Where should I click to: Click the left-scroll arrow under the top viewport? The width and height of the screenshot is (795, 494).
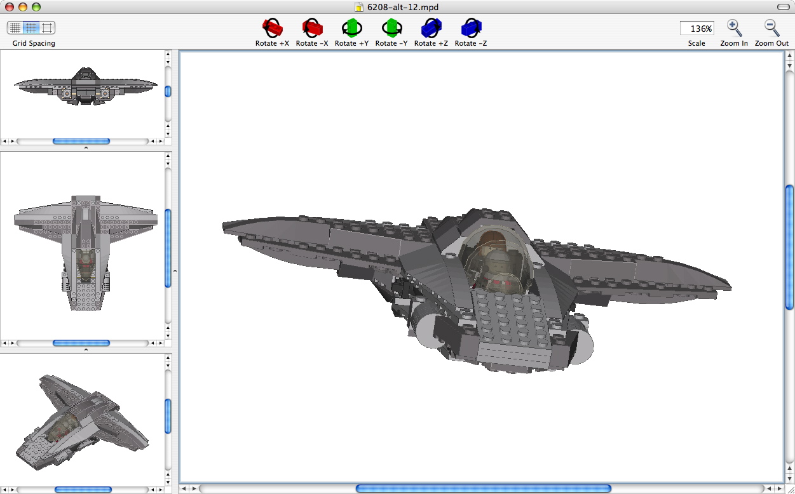pos(4,141)
